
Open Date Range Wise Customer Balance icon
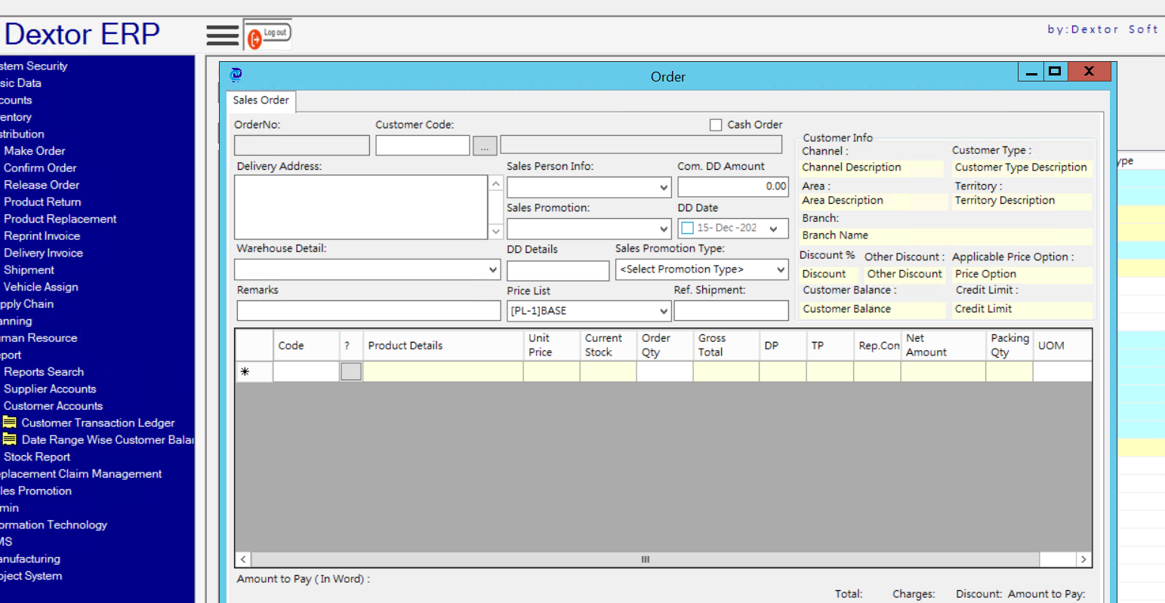click(x=10, y=439)
